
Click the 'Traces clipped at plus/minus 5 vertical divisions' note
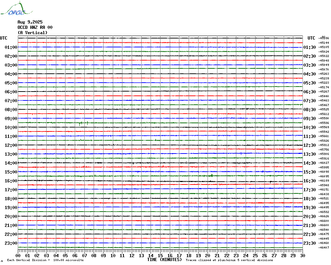tap(229, 260)
